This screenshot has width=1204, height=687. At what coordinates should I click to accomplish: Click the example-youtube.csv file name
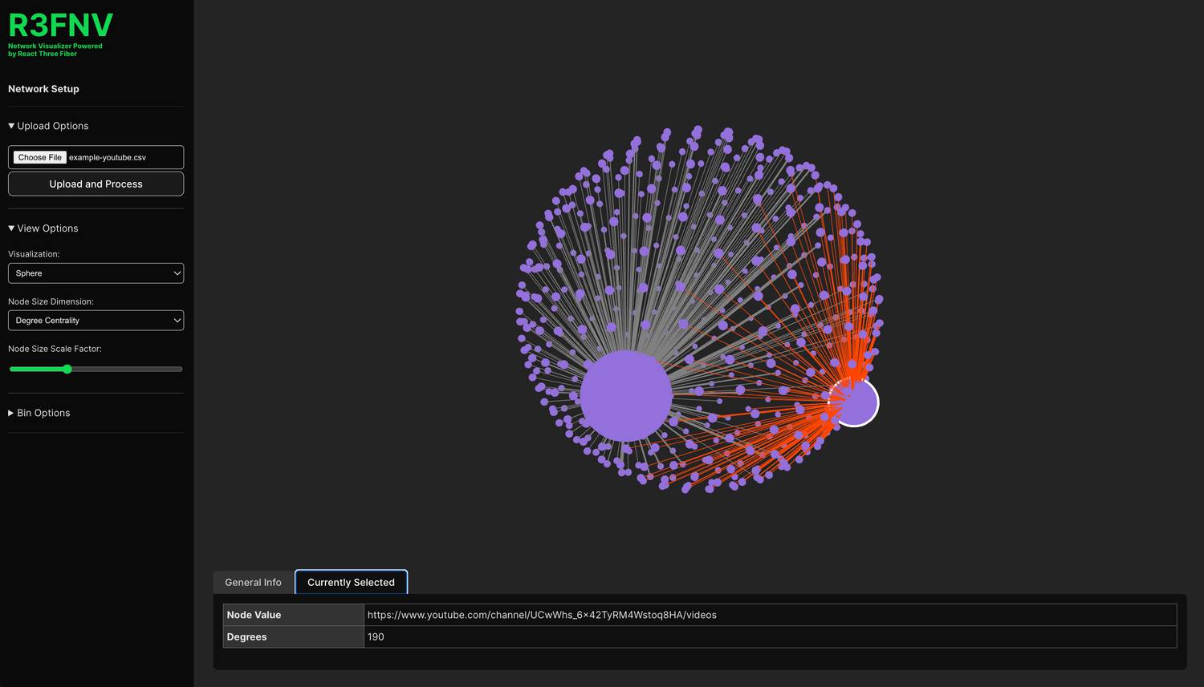pos(108,158)
